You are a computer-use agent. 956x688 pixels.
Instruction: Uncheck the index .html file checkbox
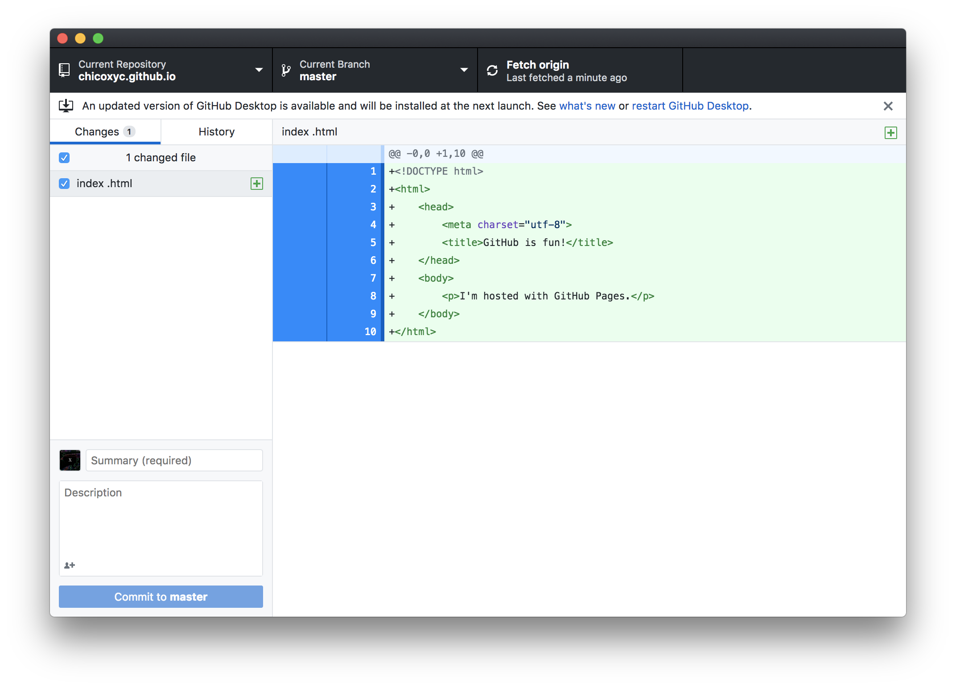(64, 184)
